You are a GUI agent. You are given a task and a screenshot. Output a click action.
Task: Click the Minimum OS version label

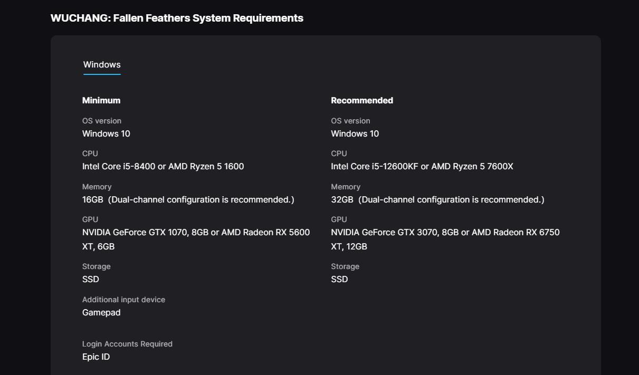pyautogui.click(x=102, y=121)
